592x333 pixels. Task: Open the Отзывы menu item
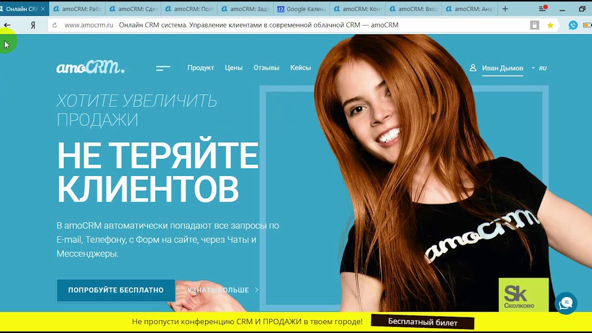click(x=266, y=68)
